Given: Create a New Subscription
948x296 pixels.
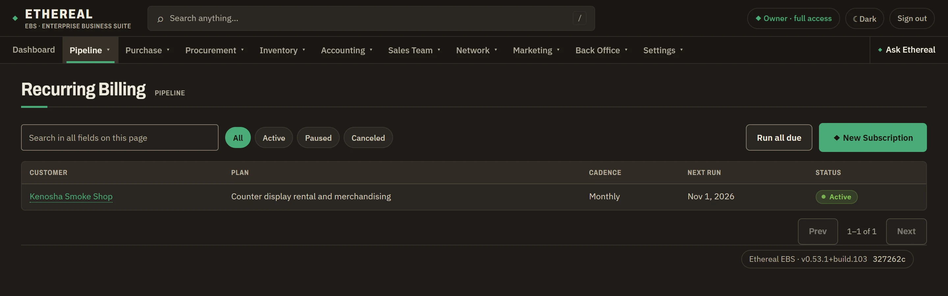Looking at the screenshot, I should coord(873,137).
